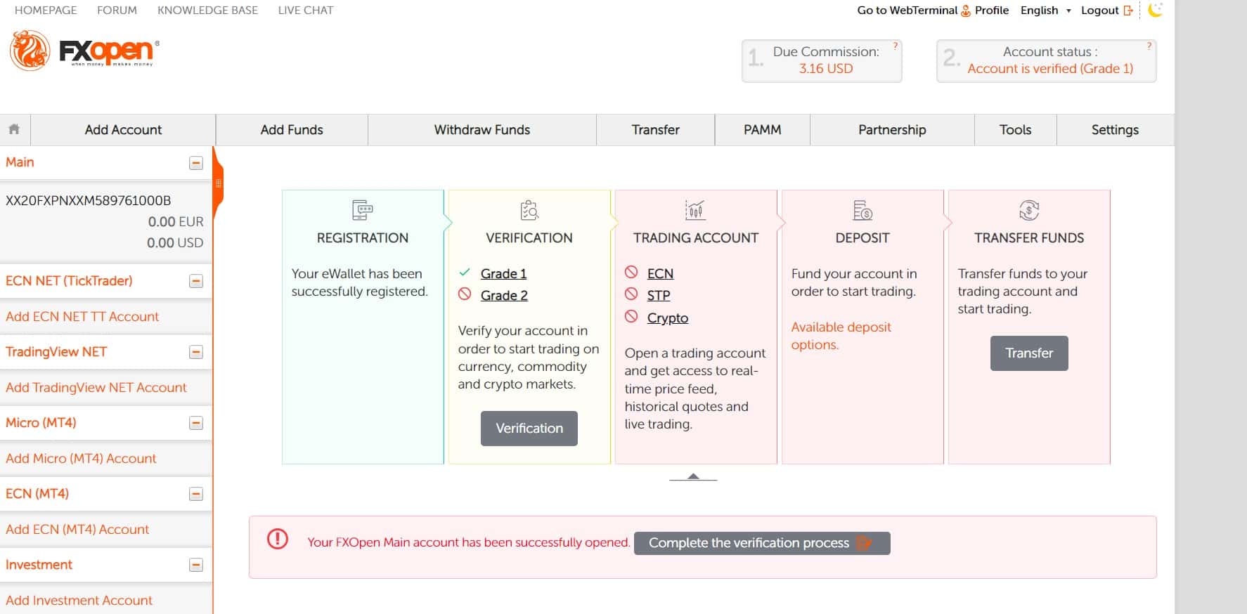Collapse the Micro (MT4) section
The image size is (1247, 614).
[196, 423]
